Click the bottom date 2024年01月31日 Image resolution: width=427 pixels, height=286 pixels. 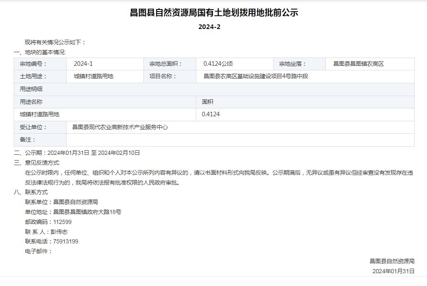tap(394, 271)
